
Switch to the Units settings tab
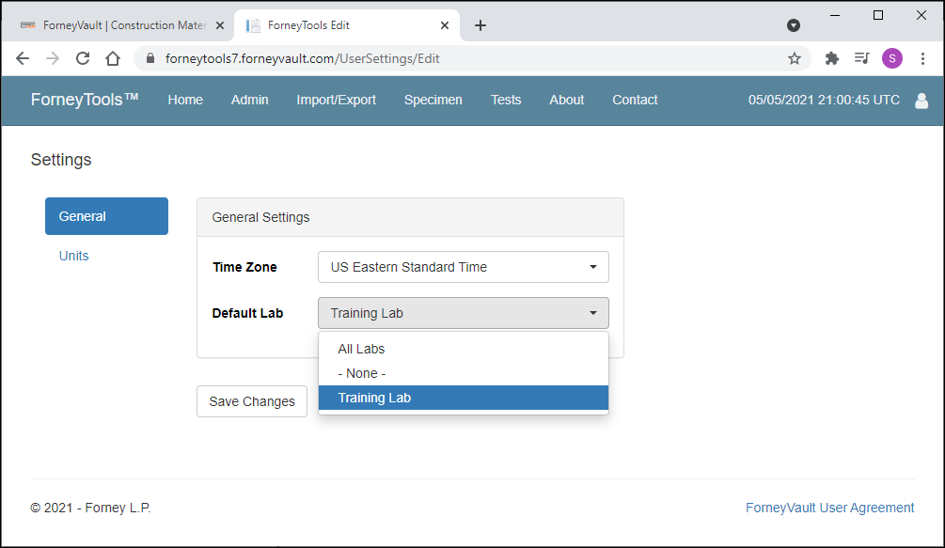pos(73,256)
